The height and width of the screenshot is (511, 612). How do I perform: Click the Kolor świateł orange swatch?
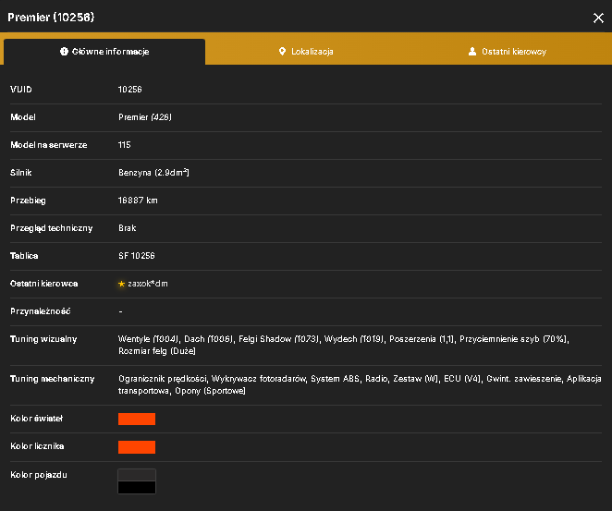click(x=137, y=419)
